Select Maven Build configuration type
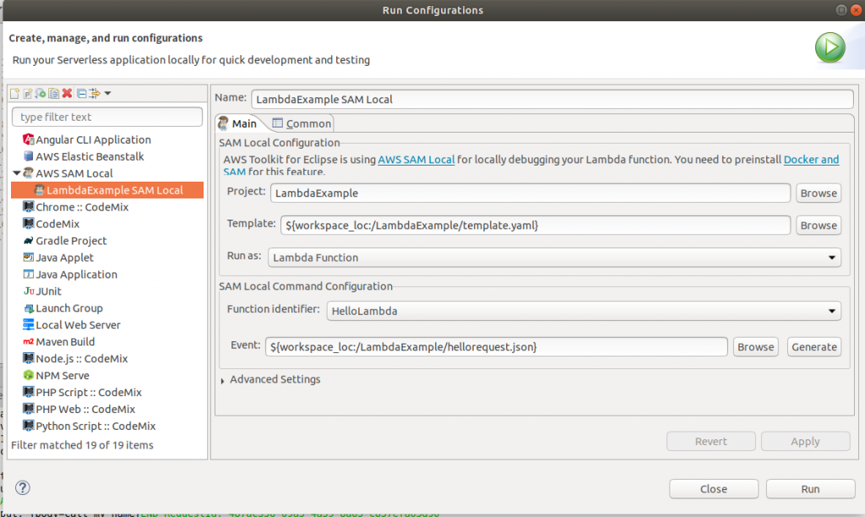The width and height of the screenshot is (865, 517). (x=59, y=341)
